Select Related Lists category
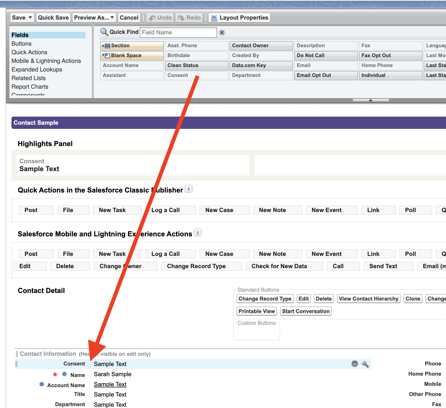 (28, 78)
